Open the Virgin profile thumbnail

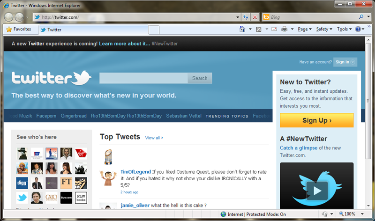point(81,154)
